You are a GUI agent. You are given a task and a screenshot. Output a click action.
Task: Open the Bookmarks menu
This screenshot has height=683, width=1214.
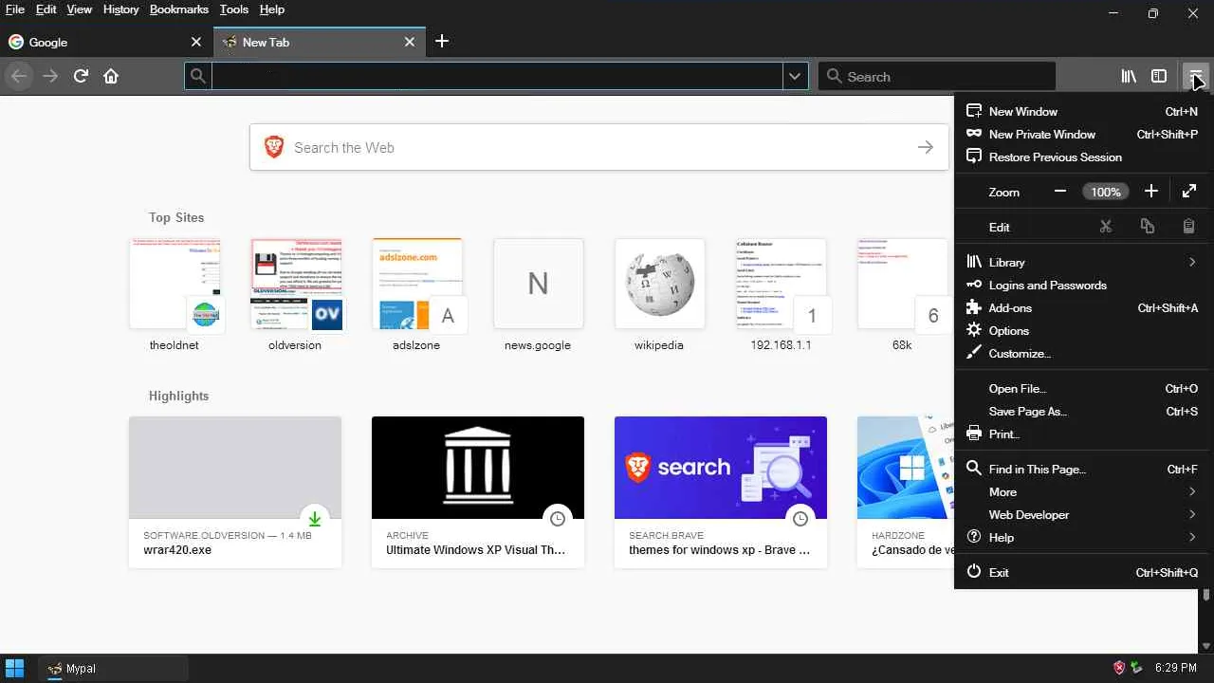click(x=179, y=9)
